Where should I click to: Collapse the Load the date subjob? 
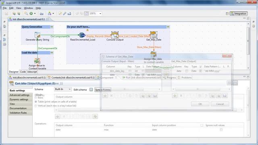pos(52,53)
